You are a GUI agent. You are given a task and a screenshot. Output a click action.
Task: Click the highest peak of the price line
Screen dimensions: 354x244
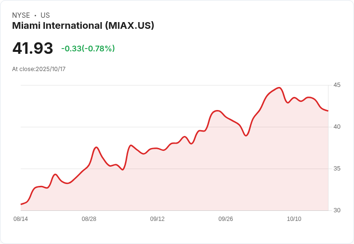(x=279, y=88)
